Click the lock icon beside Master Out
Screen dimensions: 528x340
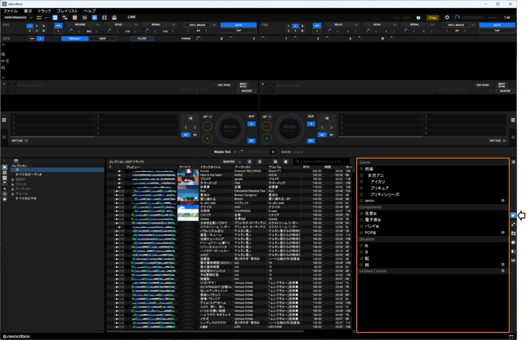point(273,152)
